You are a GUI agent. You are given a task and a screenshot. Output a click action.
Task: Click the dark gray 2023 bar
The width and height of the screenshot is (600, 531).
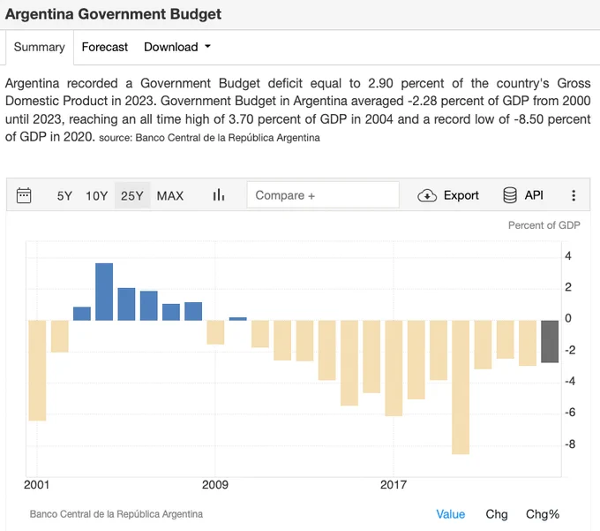click(x=550, y=341)
